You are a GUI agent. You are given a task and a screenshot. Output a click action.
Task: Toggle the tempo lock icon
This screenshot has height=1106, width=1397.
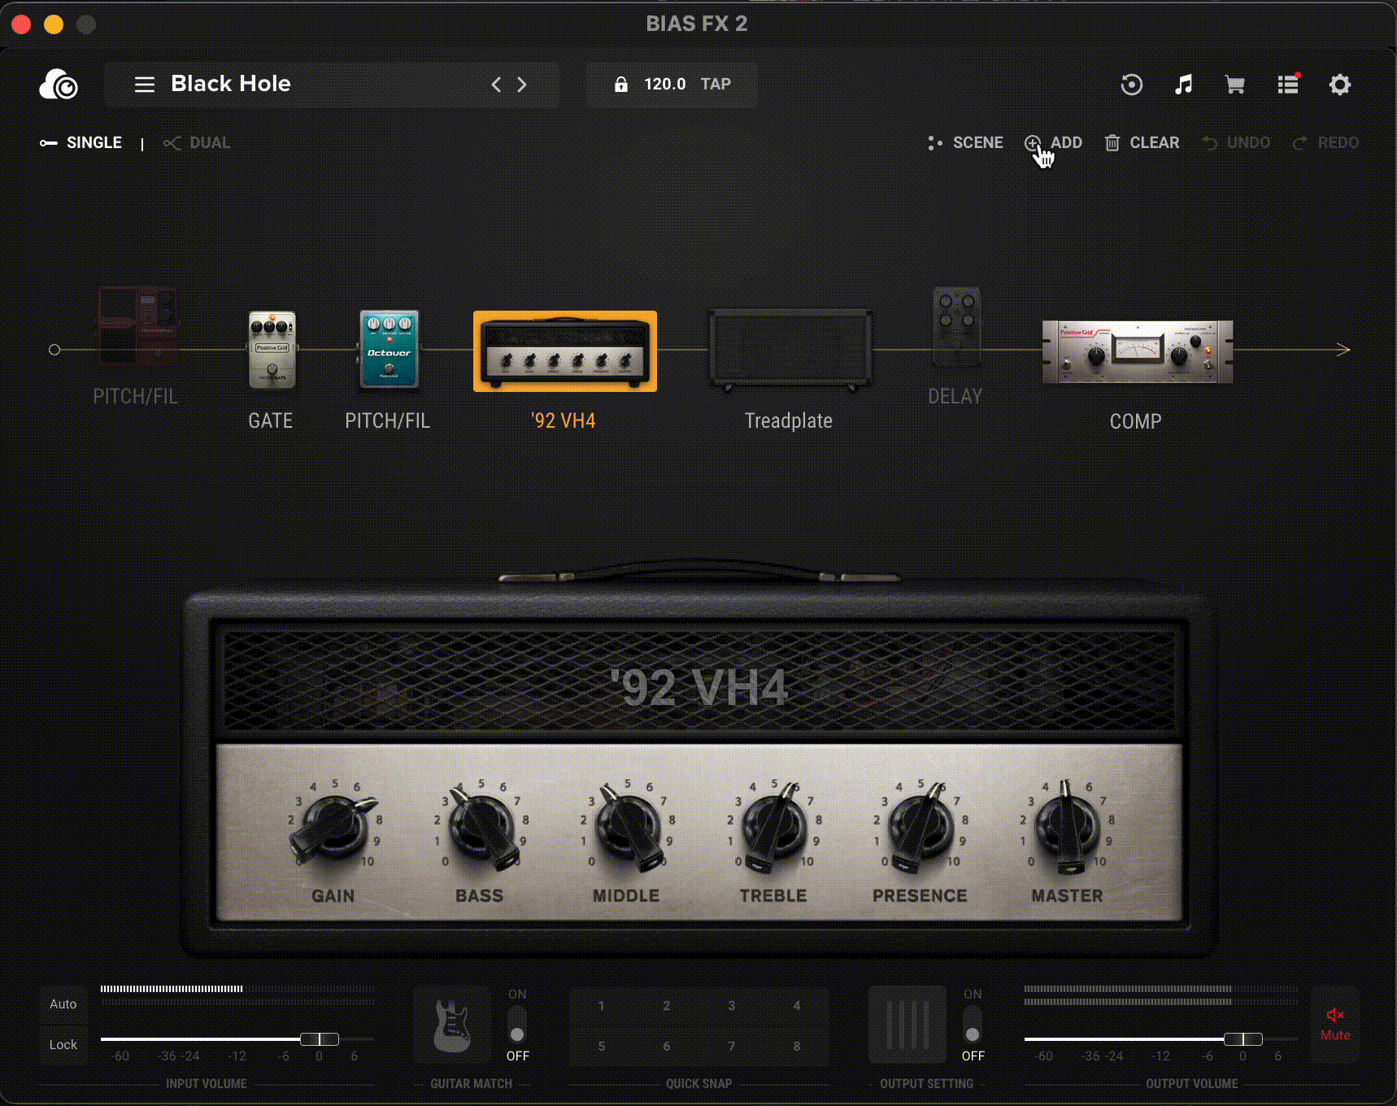(x=621, y=84)
